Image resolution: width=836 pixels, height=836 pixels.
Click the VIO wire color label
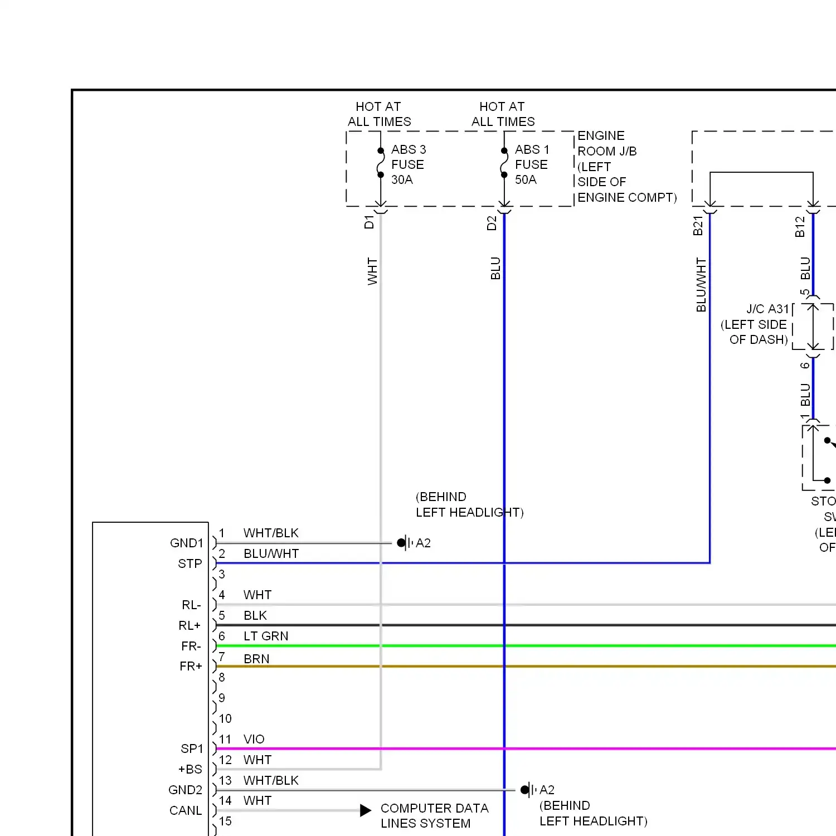(254, 739)
